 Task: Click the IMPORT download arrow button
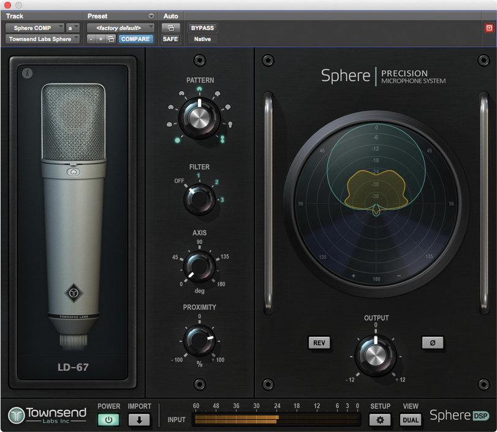pyautogui.click(x=138, y=420)
